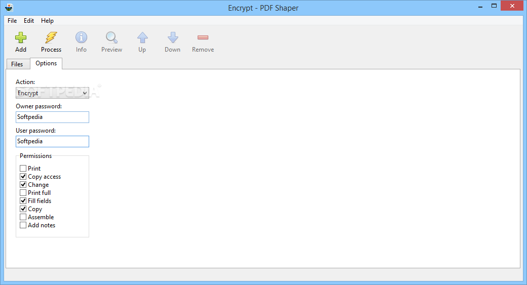Enable the Print permission checkbox
Screen dimensions: 527x285
coord(23,168)
